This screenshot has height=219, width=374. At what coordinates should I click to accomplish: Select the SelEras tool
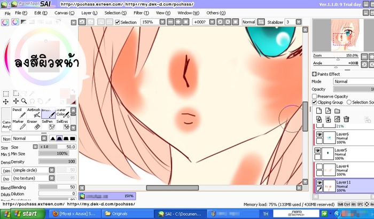click(x=63, y=125)
